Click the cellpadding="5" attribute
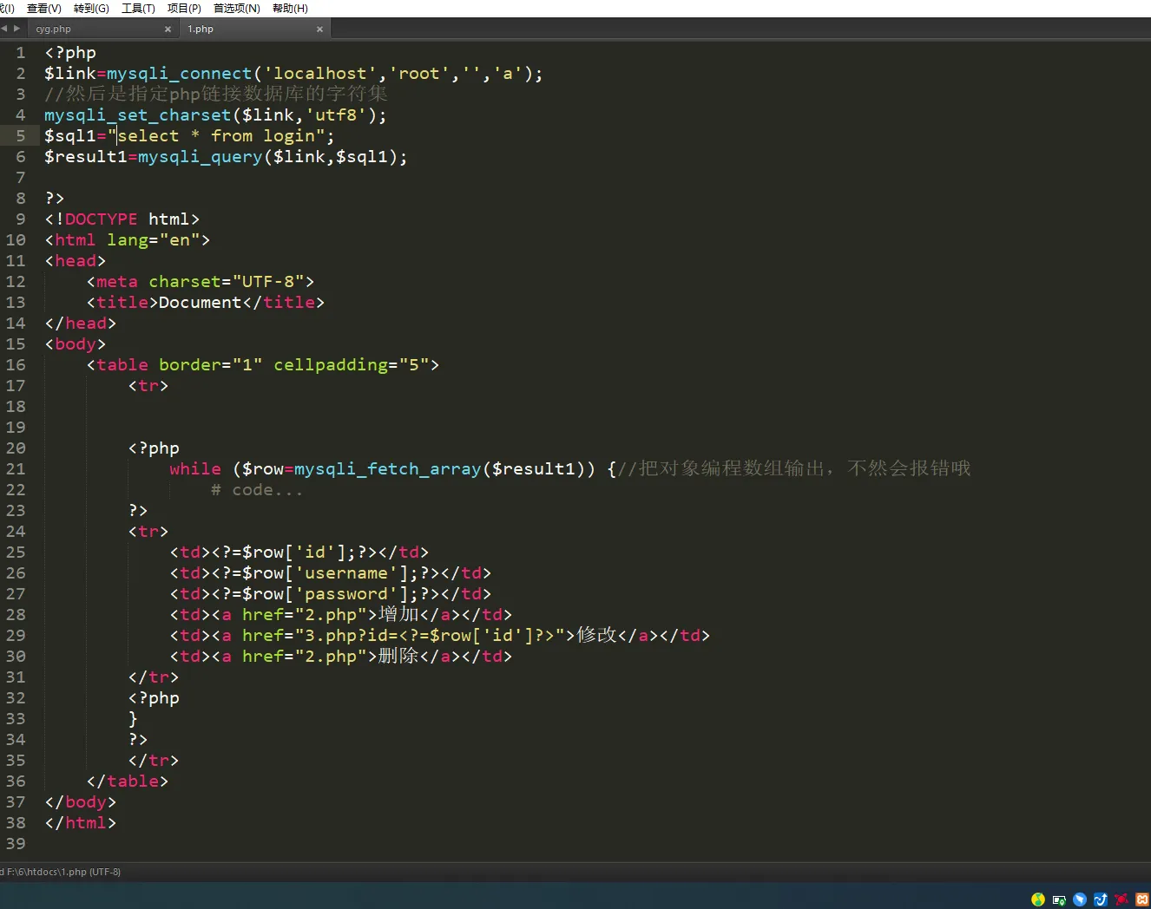 352,365
